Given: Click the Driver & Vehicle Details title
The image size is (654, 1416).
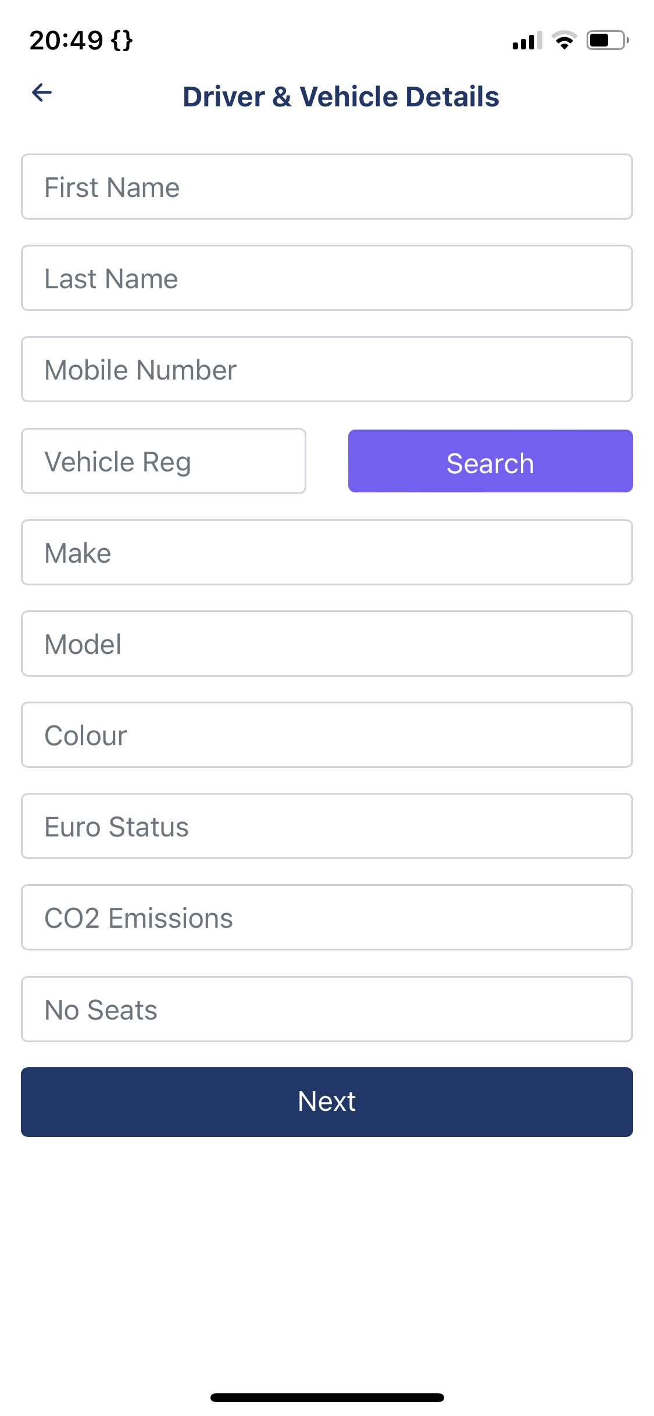Looking at the screenshot, I should [x=341, y=96].
